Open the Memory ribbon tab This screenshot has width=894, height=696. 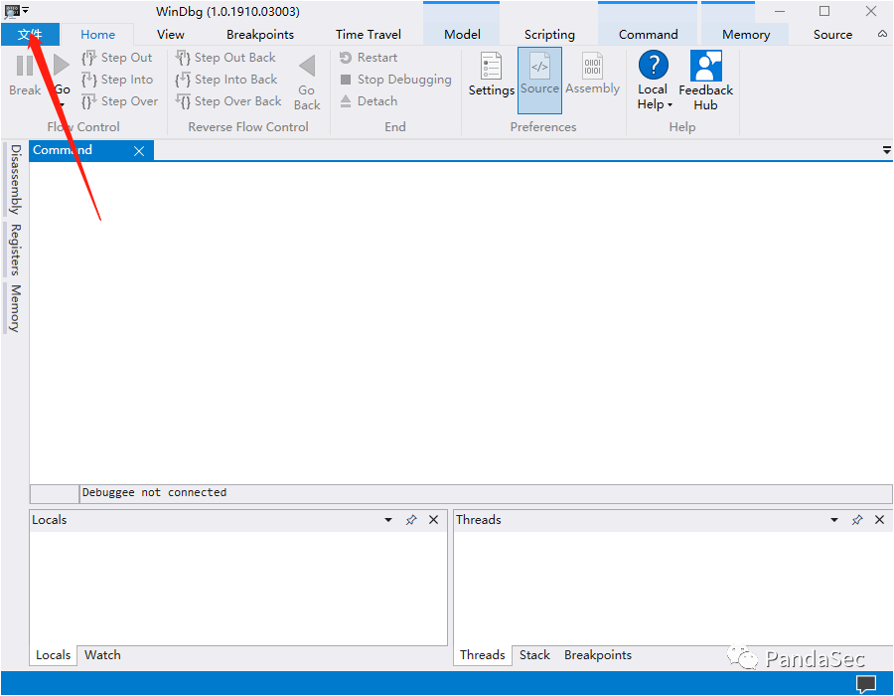point(745,35)
